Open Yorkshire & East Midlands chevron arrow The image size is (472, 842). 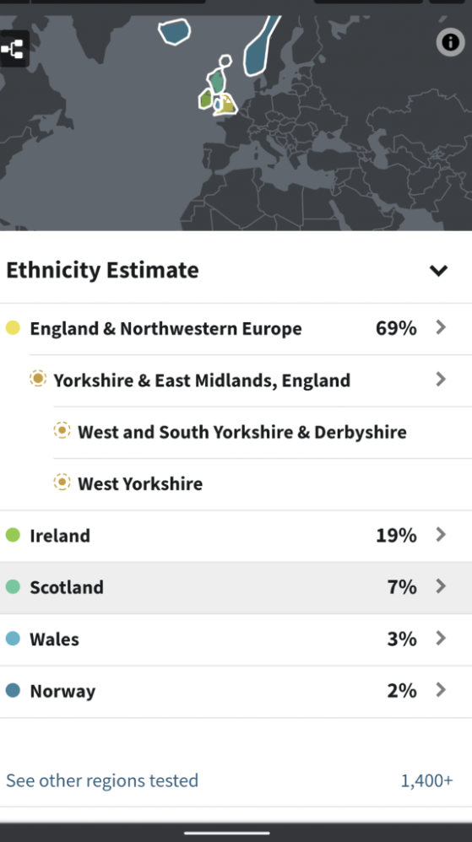coord(441,380)
